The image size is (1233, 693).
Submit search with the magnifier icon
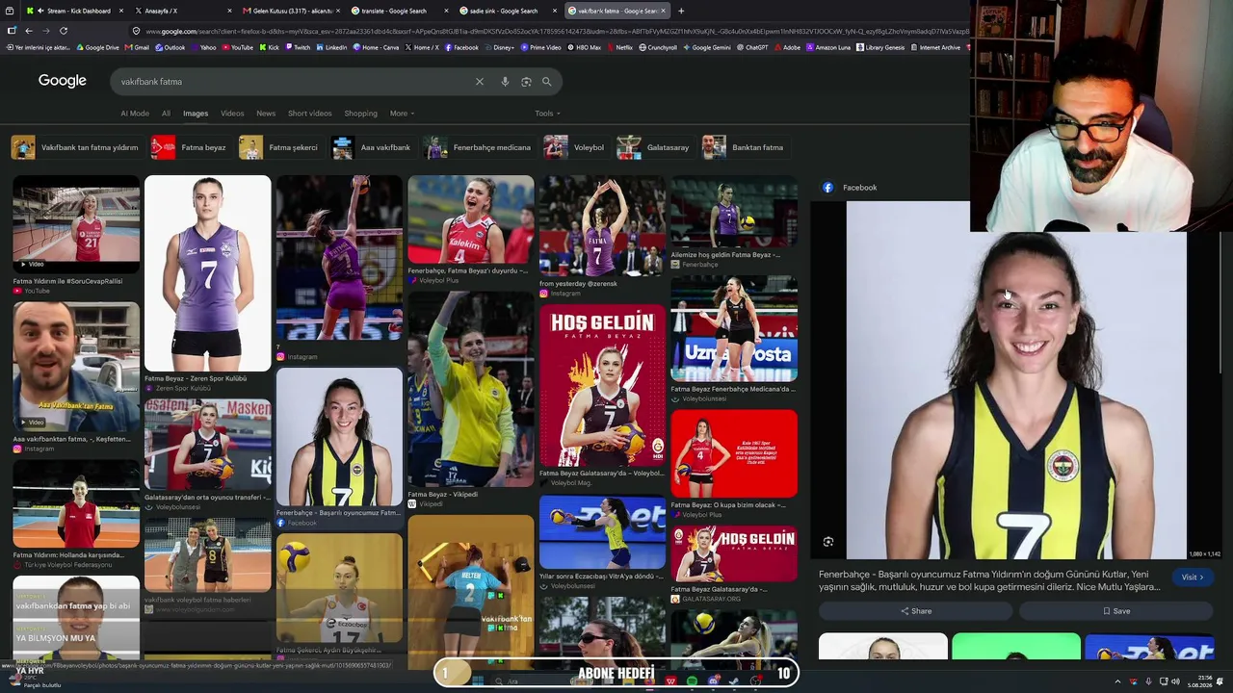[546, 82]
